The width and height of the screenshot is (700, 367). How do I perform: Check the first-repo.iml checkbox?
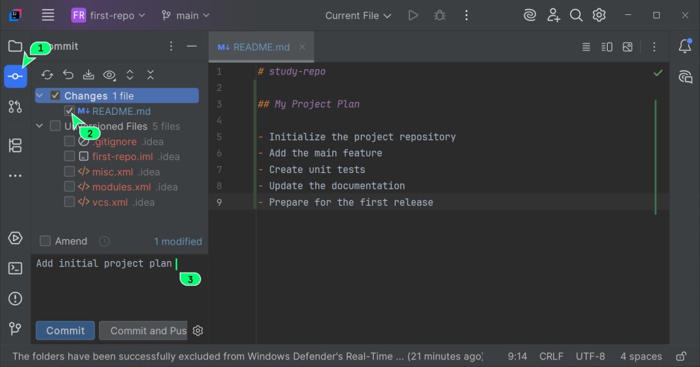coord(69,157)
